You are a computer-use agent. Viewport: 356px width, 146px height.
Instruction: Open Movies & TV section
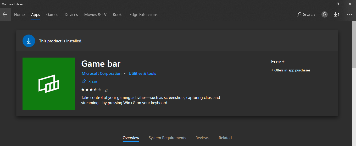pos(95,15)
